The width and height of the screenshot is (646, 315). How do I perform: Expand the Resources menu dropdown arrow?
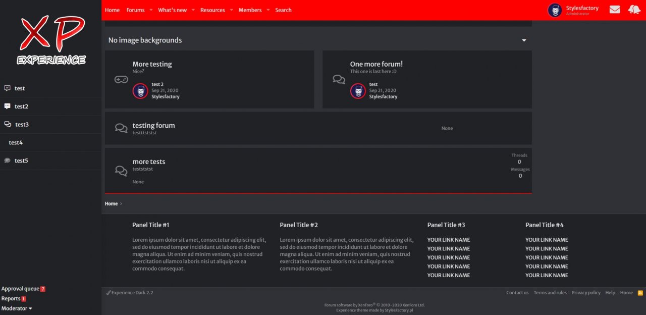click(232, 10)
